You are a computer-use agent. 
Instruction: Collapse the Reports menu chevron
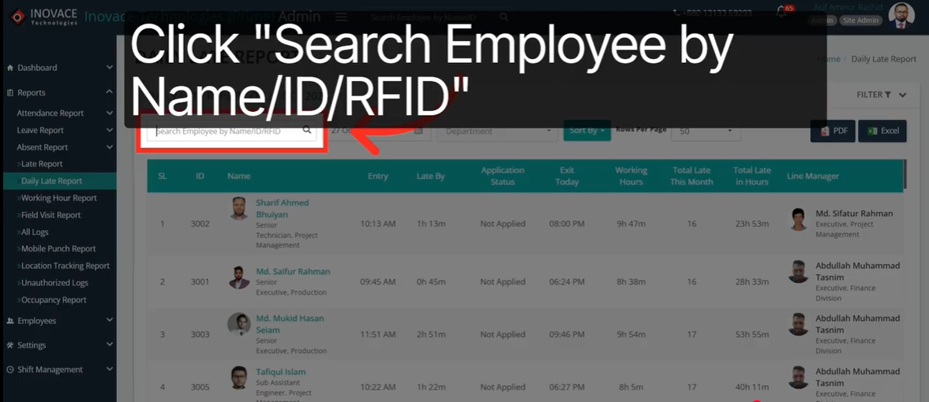110,92
